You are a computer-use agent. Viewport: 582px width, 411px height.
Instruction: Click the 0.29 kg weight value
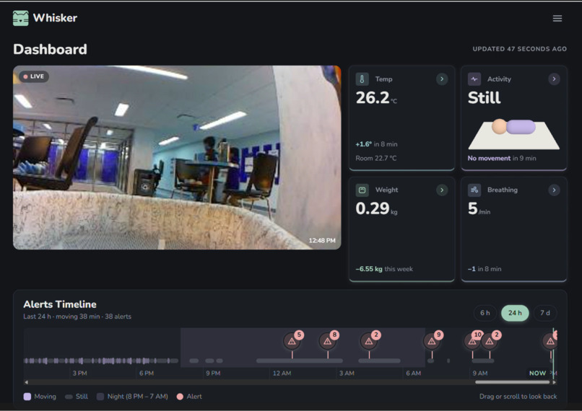[376, 208]
